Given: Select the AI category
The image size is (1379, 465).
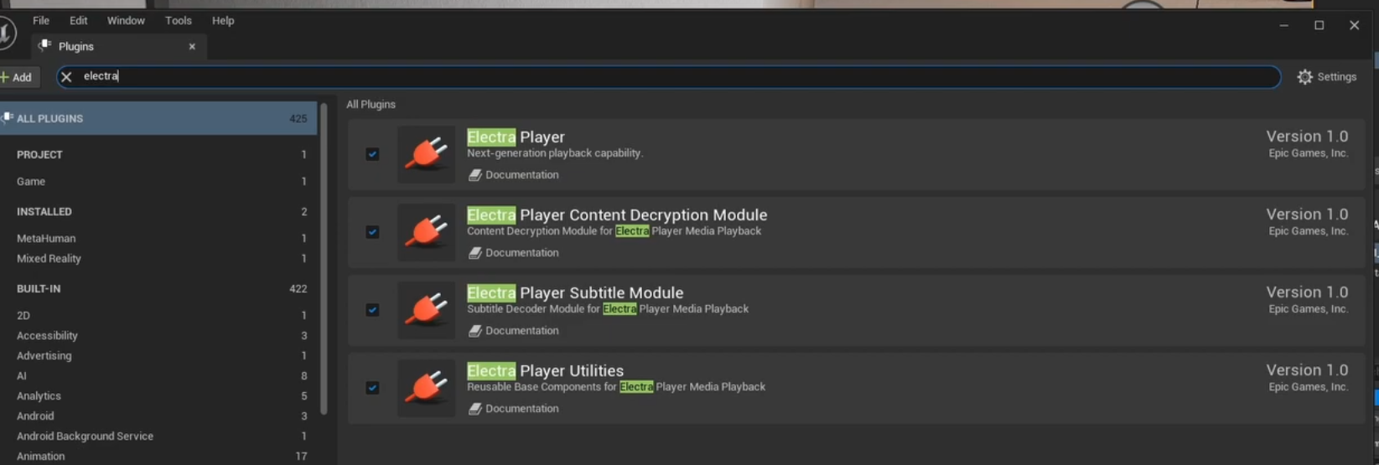Looking at the screenshot, I should click(158, 376).
